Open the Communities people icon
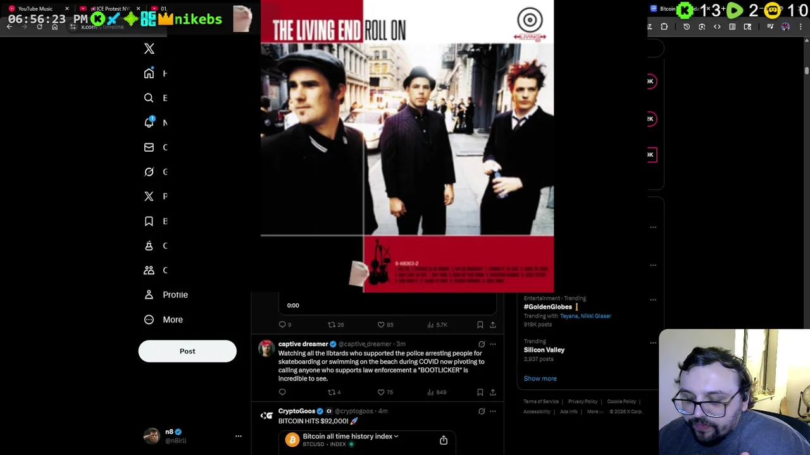The height and width of the screenshot is (455, 810). coord(149,270)
